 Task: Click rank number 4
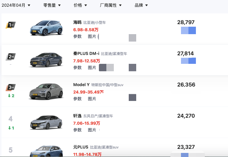(x=10, y=119)
